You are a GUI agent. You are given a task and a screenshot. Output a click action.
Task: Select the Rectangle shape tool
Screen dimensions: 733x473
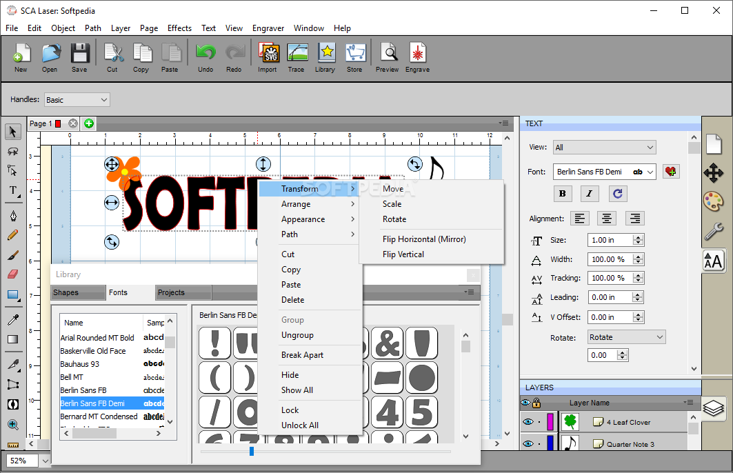tap(13, 295)
